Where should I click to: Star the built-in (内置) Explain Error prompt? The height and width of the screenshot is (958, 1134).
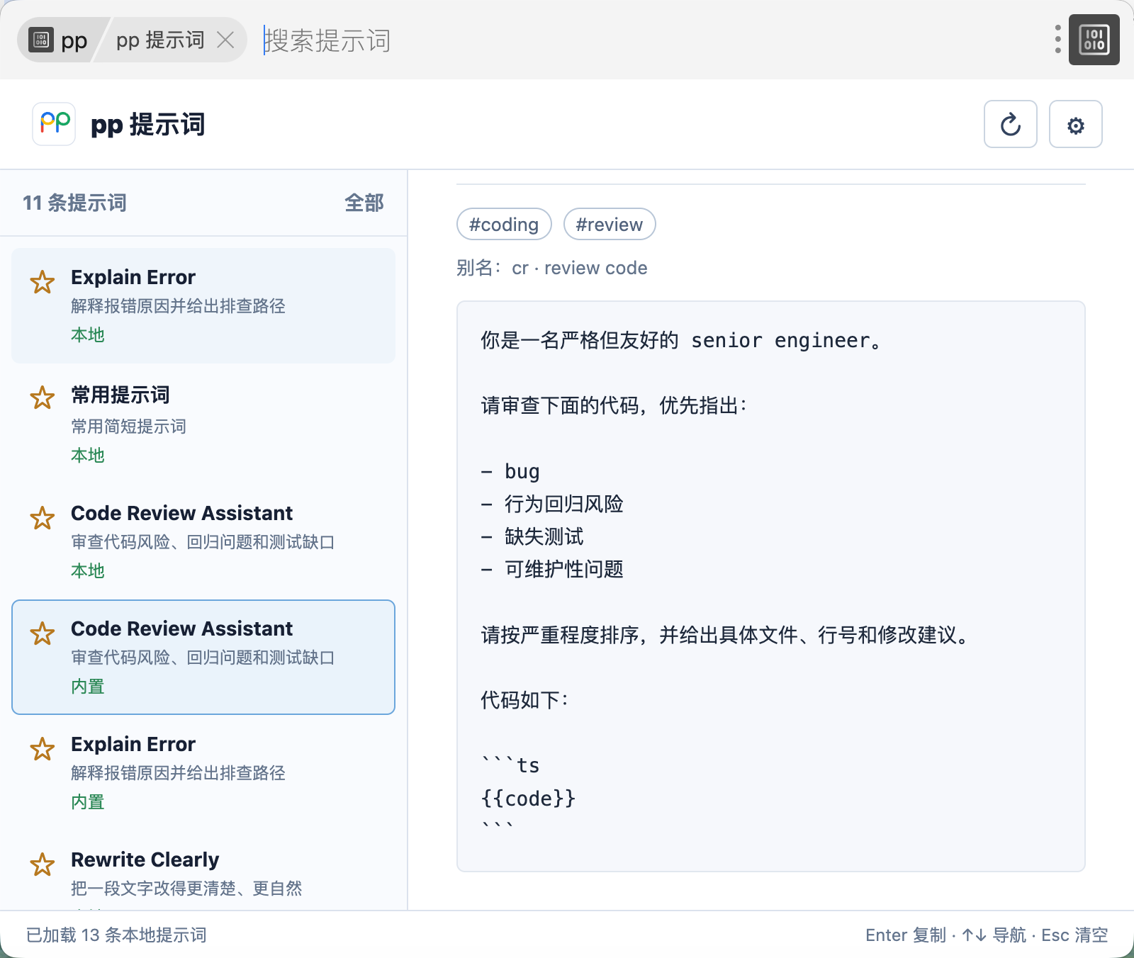pos(43,749)
